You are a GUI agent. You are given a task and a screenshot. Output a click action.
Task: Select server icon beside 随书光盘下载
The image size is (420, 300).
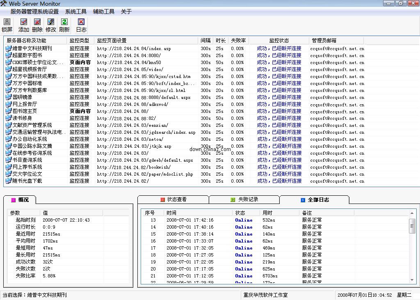point(8,181)
